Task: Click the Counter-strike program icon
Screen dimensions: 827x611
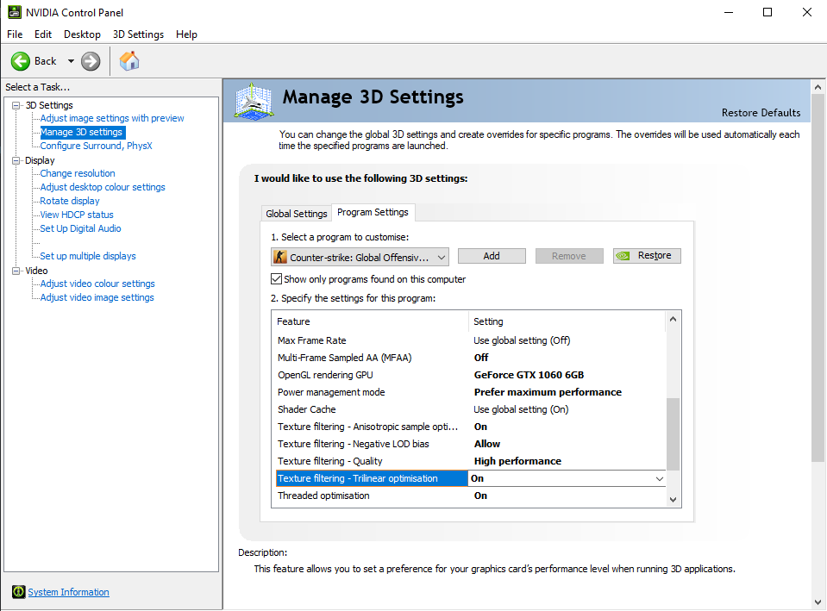Action: pos(280,257)
